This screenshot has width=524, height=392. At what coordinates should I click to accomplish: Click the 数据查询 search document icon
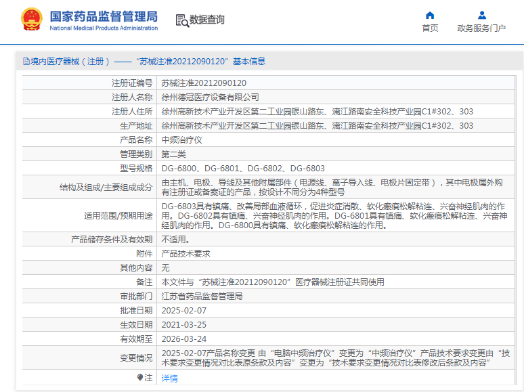click(x=182, y=20)
